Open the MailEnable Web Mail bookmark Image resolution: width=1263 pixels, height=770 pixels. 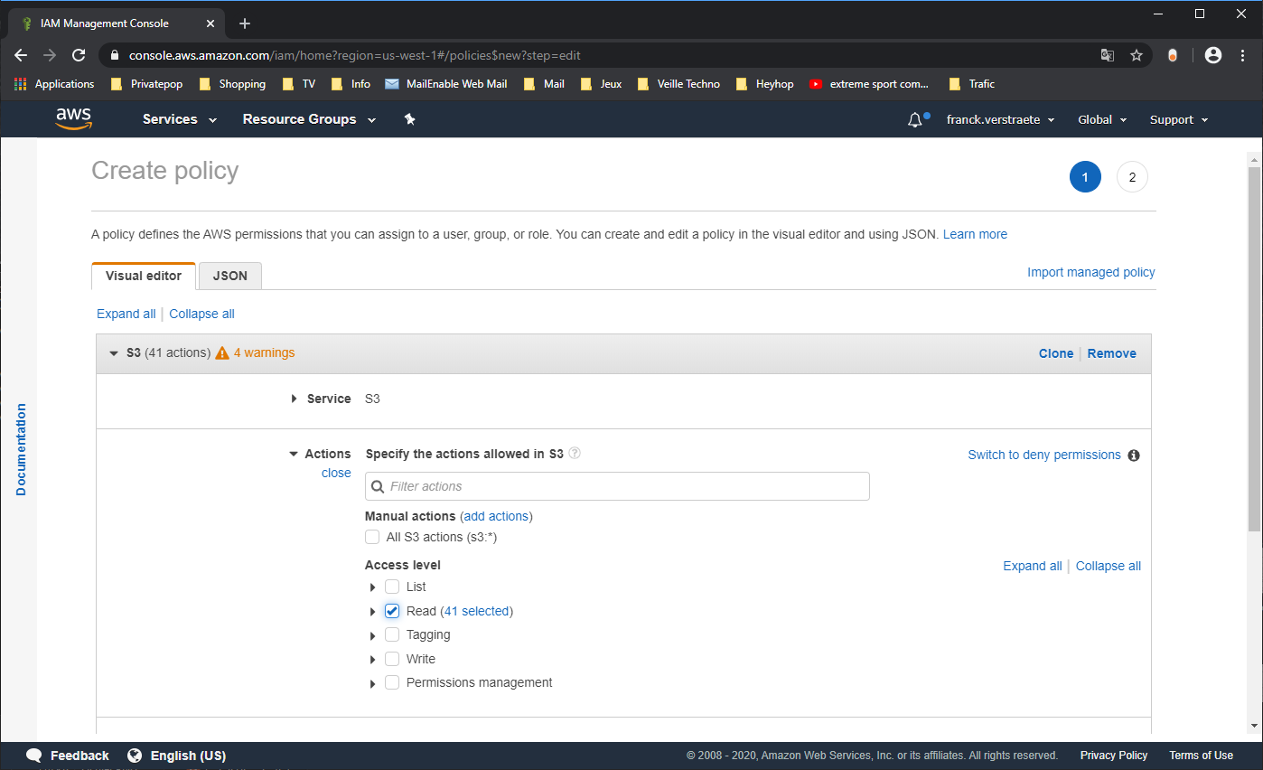coord(445,84)
